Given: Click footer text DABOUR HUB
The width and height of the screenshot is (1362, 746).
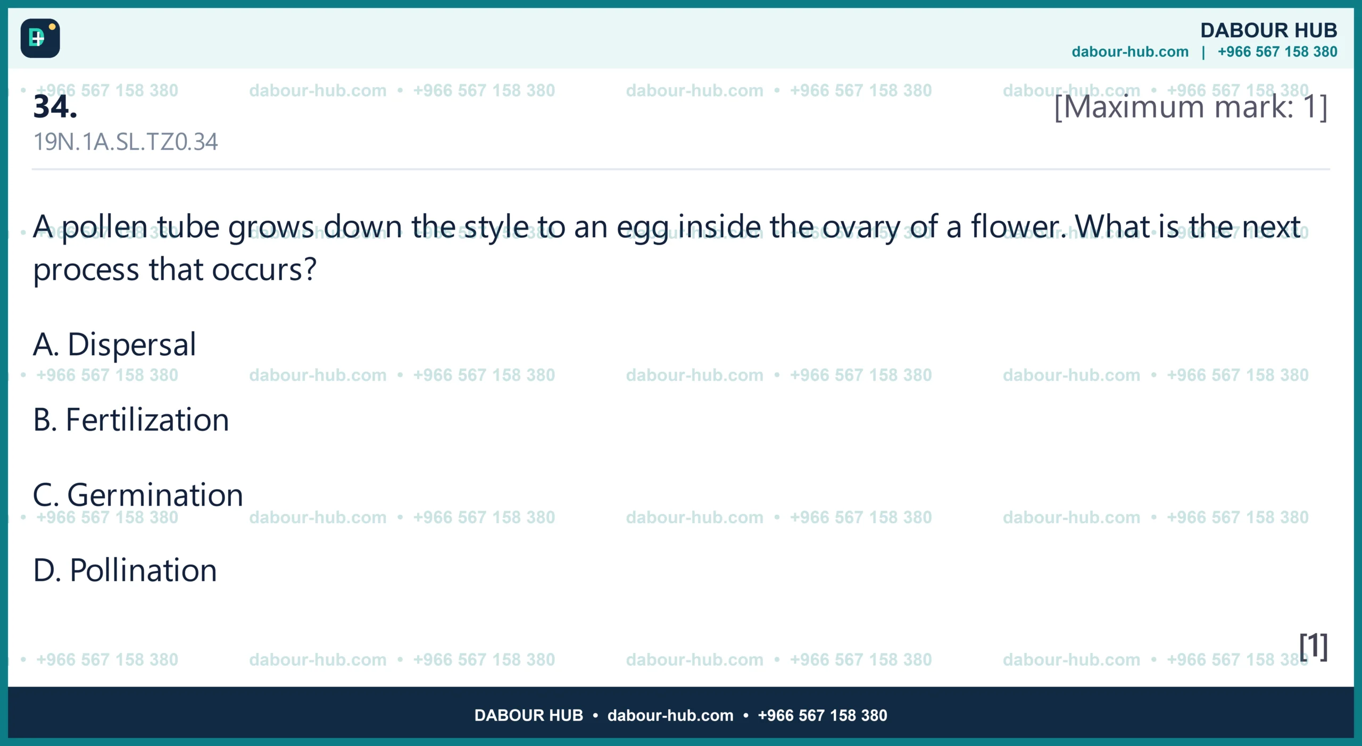Looking at the screenshot, I should click(528, 715).
